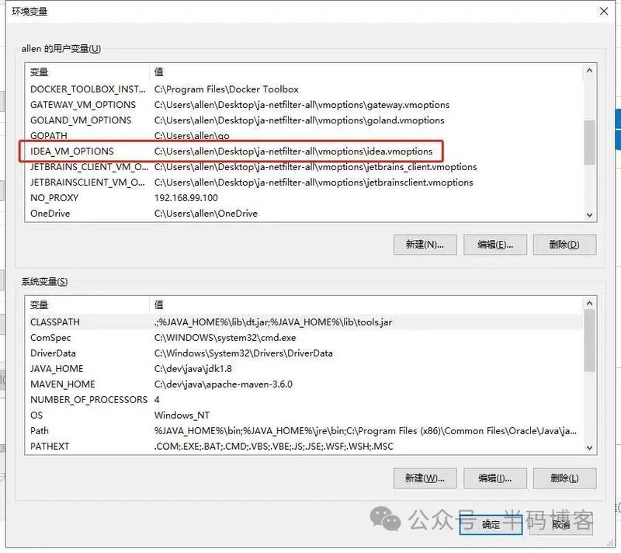Select the JAVA_HOME system variable
Image resolution: width=621 pixels, height=553 pixels.
57,369
